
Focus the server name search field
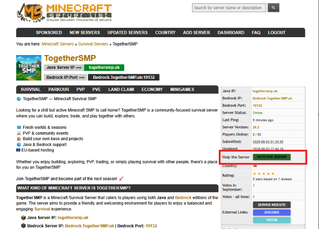click(x=229, y=8)
